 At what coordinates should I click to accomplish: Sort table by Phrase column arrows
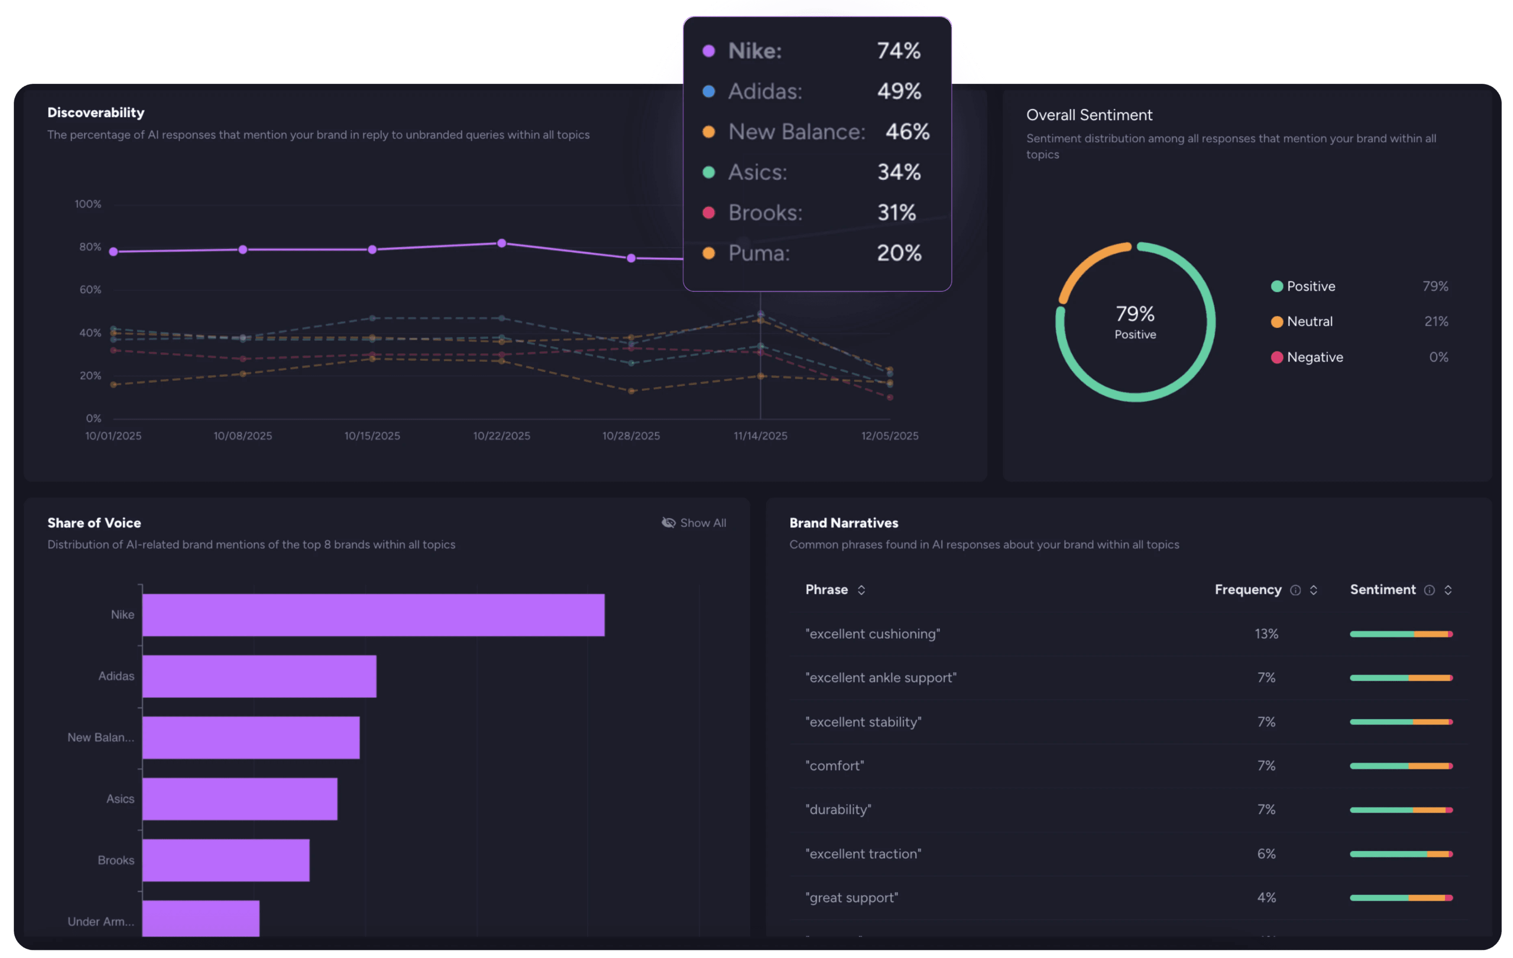(x=862, y=590)
